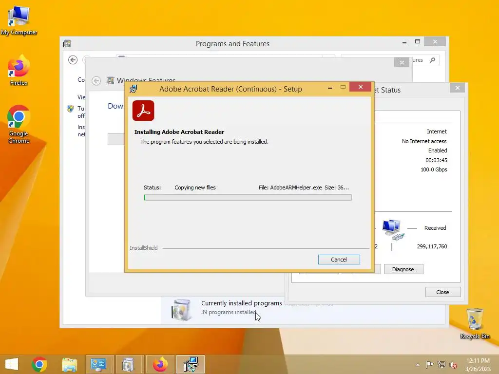Close the network Status window with X
499x374 pixels.
click(457, 88)
